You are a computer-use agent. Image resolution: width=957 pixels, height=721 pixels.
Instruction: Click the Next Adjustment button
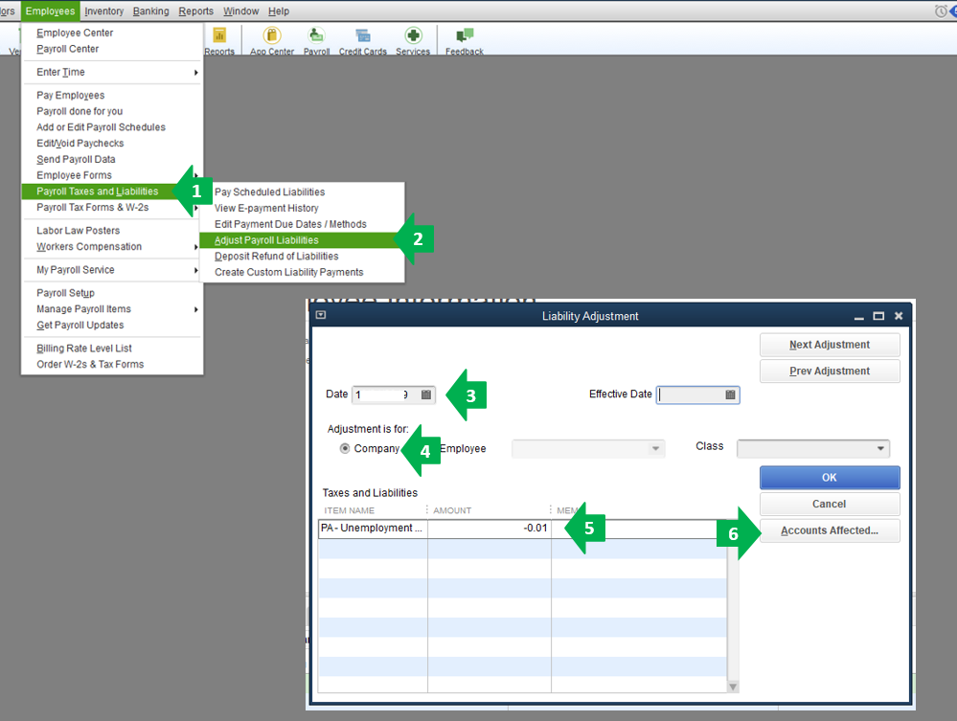tap(830, 345)
